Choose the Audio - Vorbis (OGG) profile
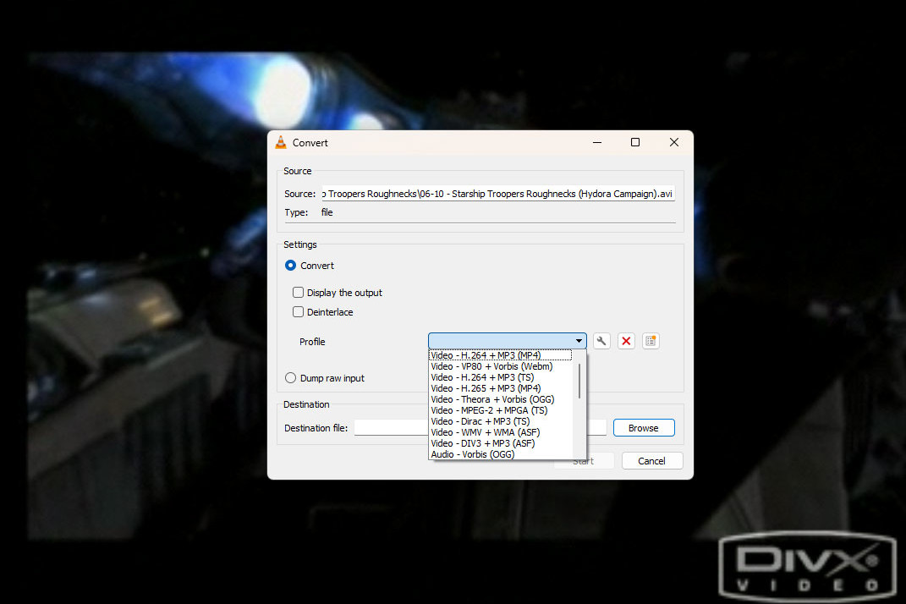Screen dimensions: 906x604 click(473, 454)
